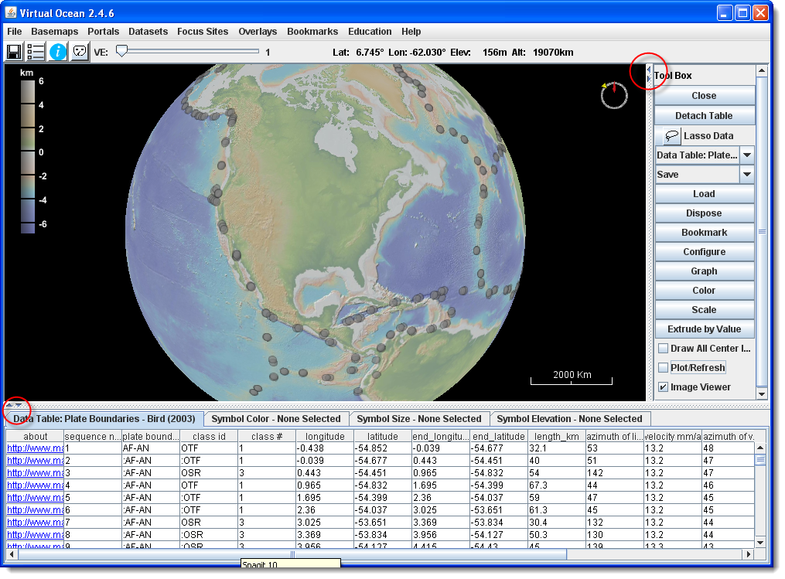Disable the Image Viewer checkbox
Viewport: 785px width, 579px height.
[x=662, y=387]
